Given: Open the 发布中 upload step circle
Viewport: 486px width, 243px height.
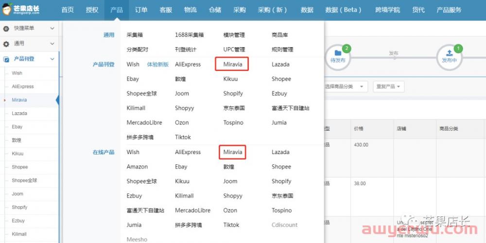Looking at the screenshot, I should coord(449,57).
